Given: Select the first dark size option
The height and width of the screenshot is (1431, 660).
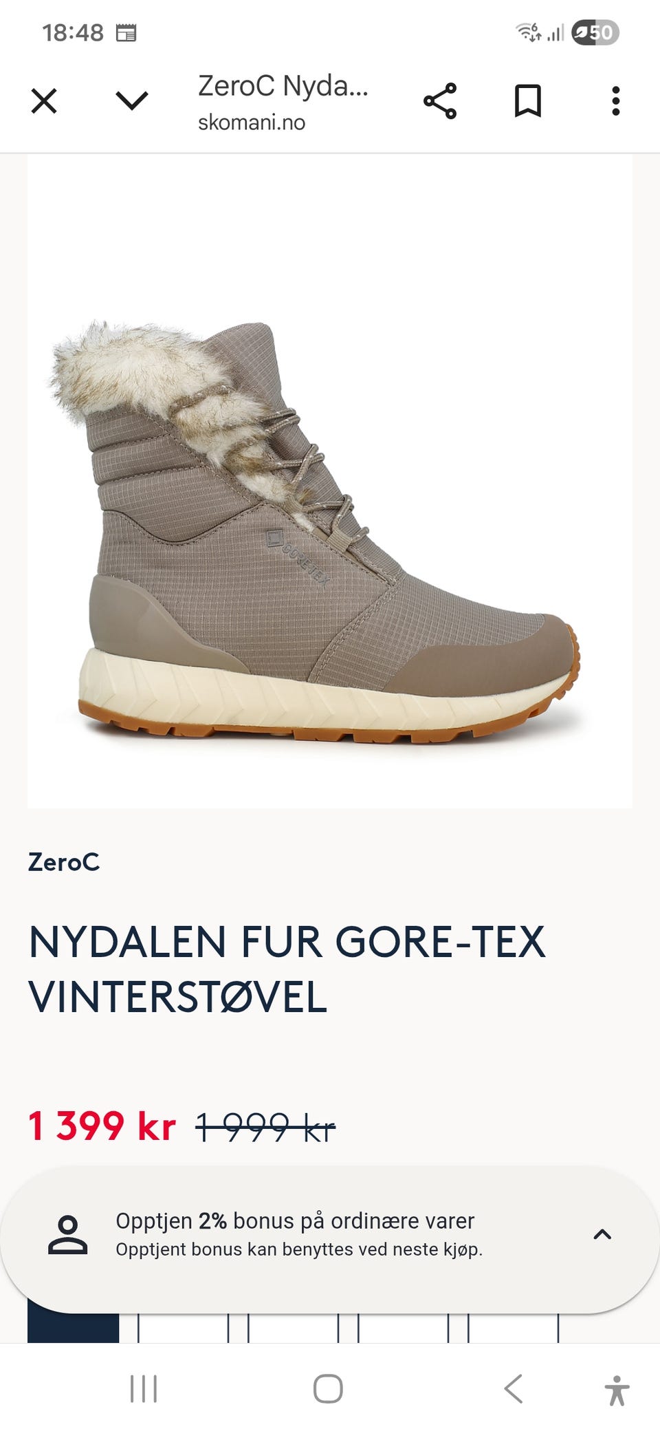Looking at the screenshot, I should (73, 1328).
